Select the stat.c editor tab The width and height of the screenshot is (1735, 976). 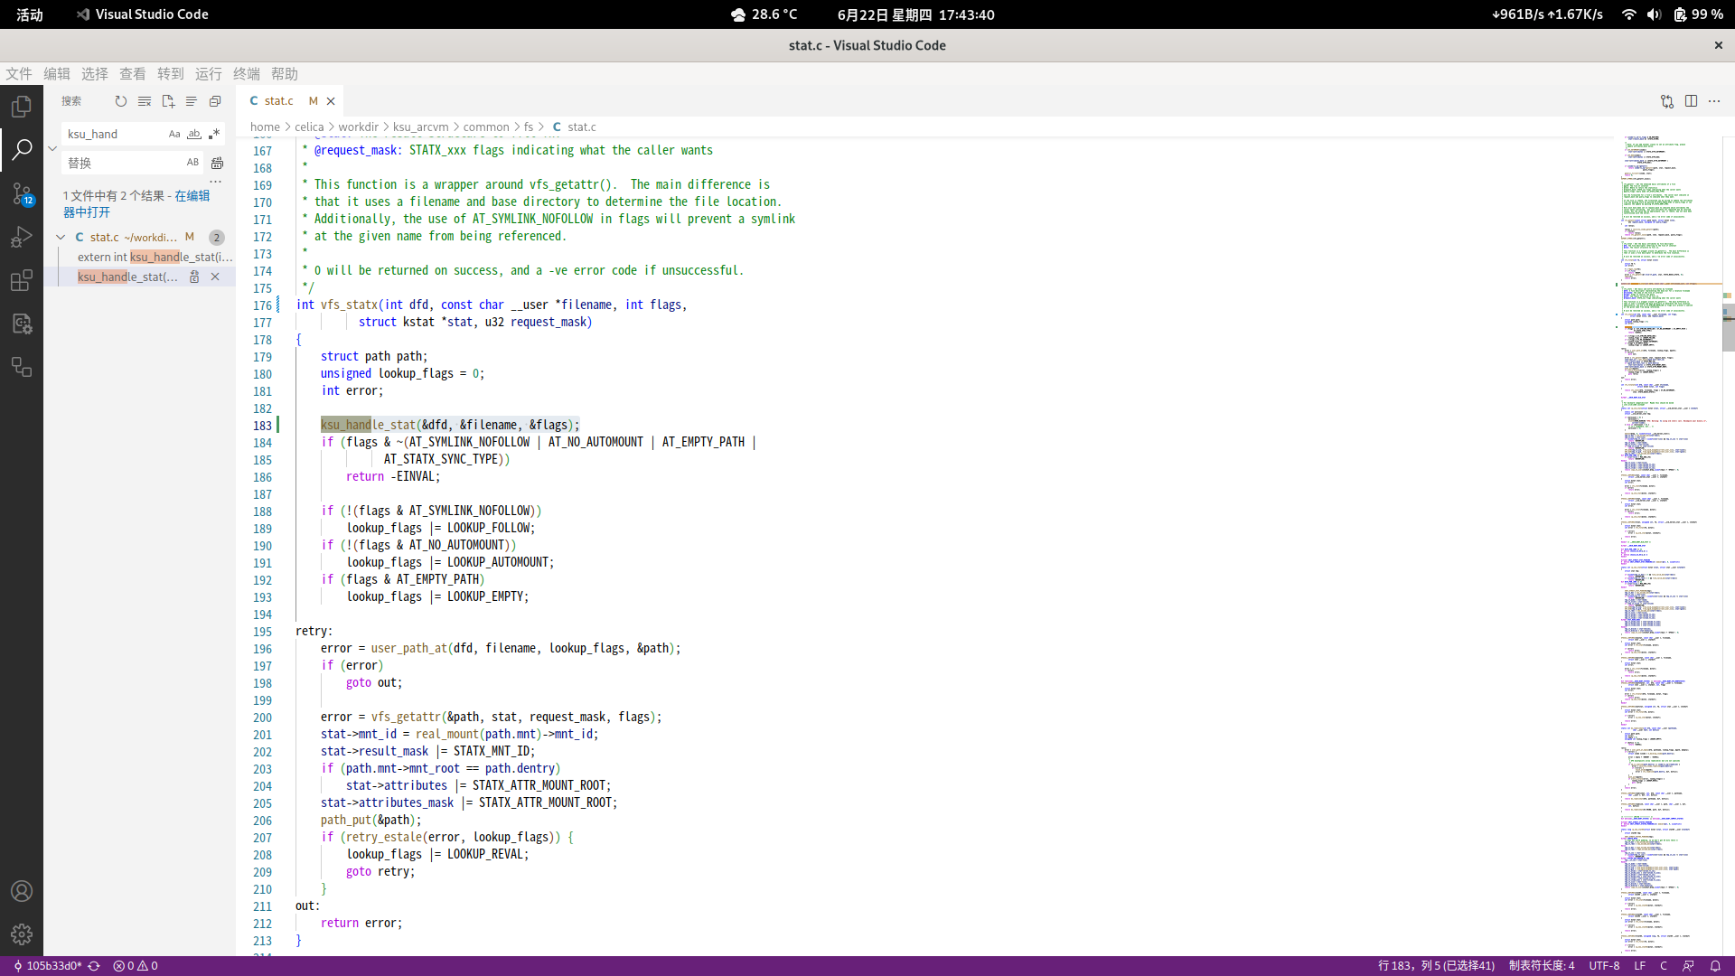(278, 100)
